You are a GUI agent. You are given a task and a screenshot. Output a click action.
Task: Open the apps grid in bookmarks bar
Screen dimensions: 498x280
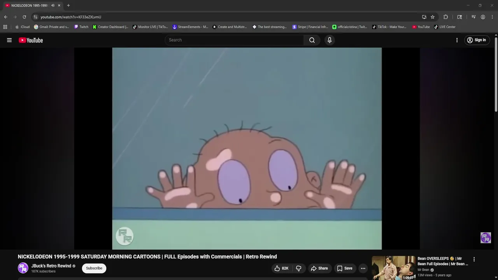point(5,27)
